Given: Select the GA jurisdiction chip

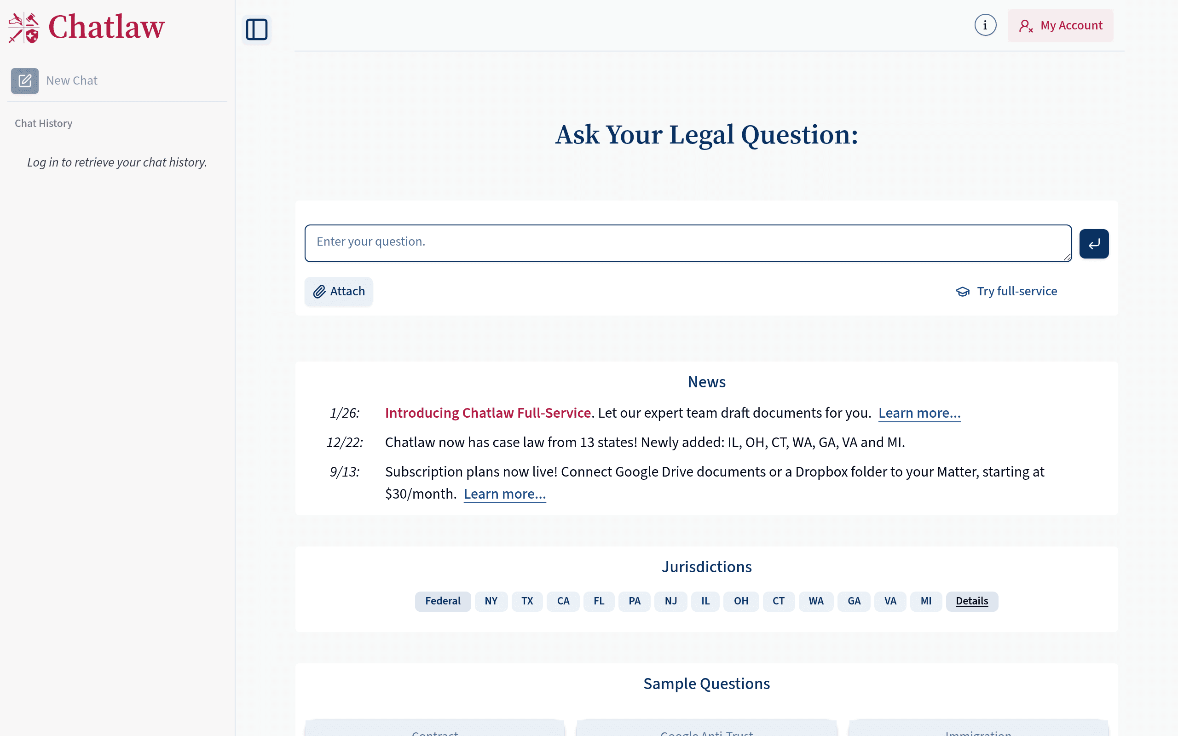Looking at the screenshot, I should 854,601.
